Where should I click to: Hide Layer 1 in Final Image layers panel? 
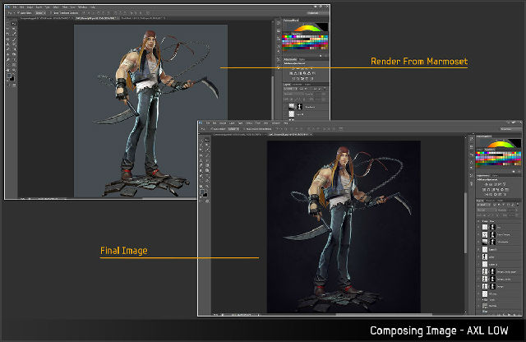coord(478,249)
